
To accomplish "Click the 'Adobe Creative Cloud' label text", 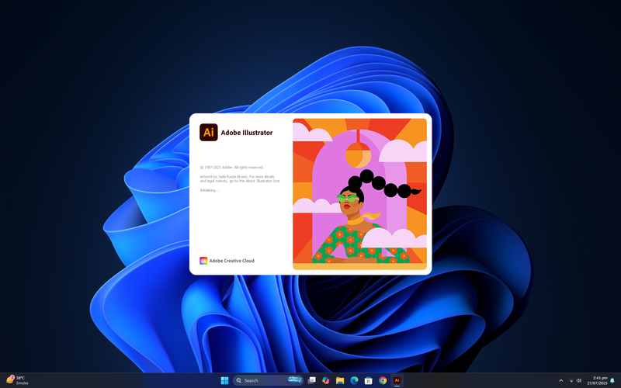I will tap(231, 261).
